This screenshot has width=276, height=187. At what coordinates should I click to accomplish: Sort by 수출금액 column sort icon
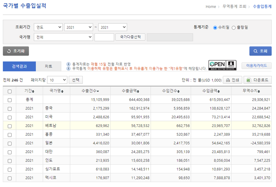click(x=138, y=91)
